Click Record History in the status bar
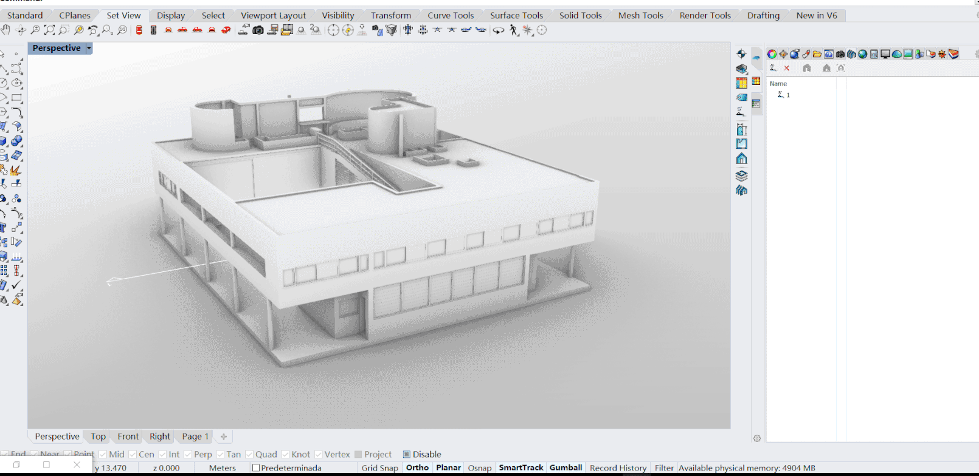Viewport: 979px width, 476px height. pos(618,468)
